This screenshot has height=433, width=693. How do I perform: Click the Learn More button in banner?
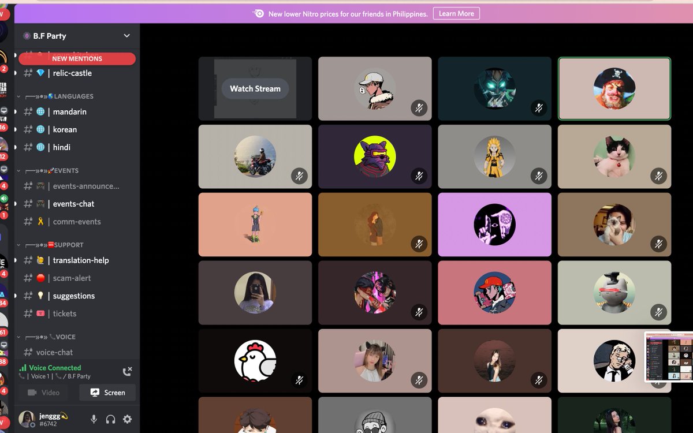456,13
